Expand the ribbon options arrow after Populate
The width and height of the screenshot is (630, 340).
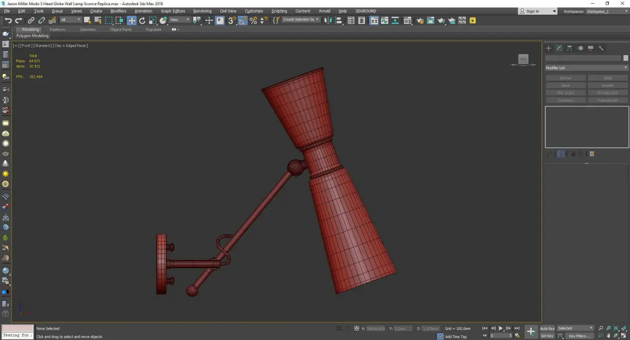[x=175, y=29]
